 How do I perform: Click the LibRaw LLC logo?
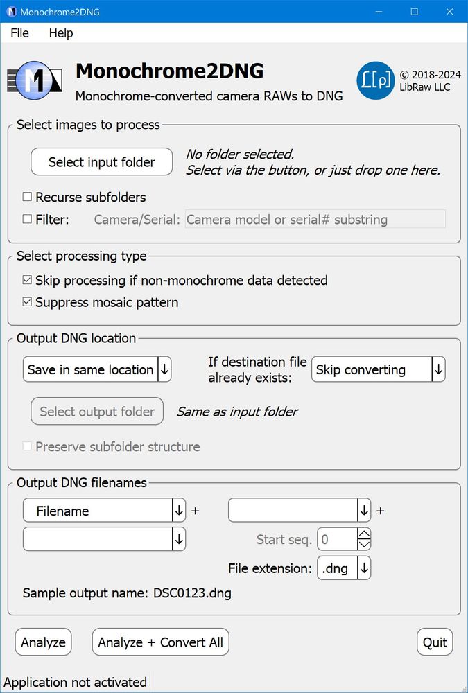click(x=375, y=80)
